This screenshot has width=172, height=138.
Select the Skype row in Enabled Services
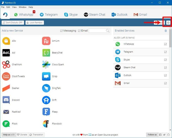pos(141,60)
